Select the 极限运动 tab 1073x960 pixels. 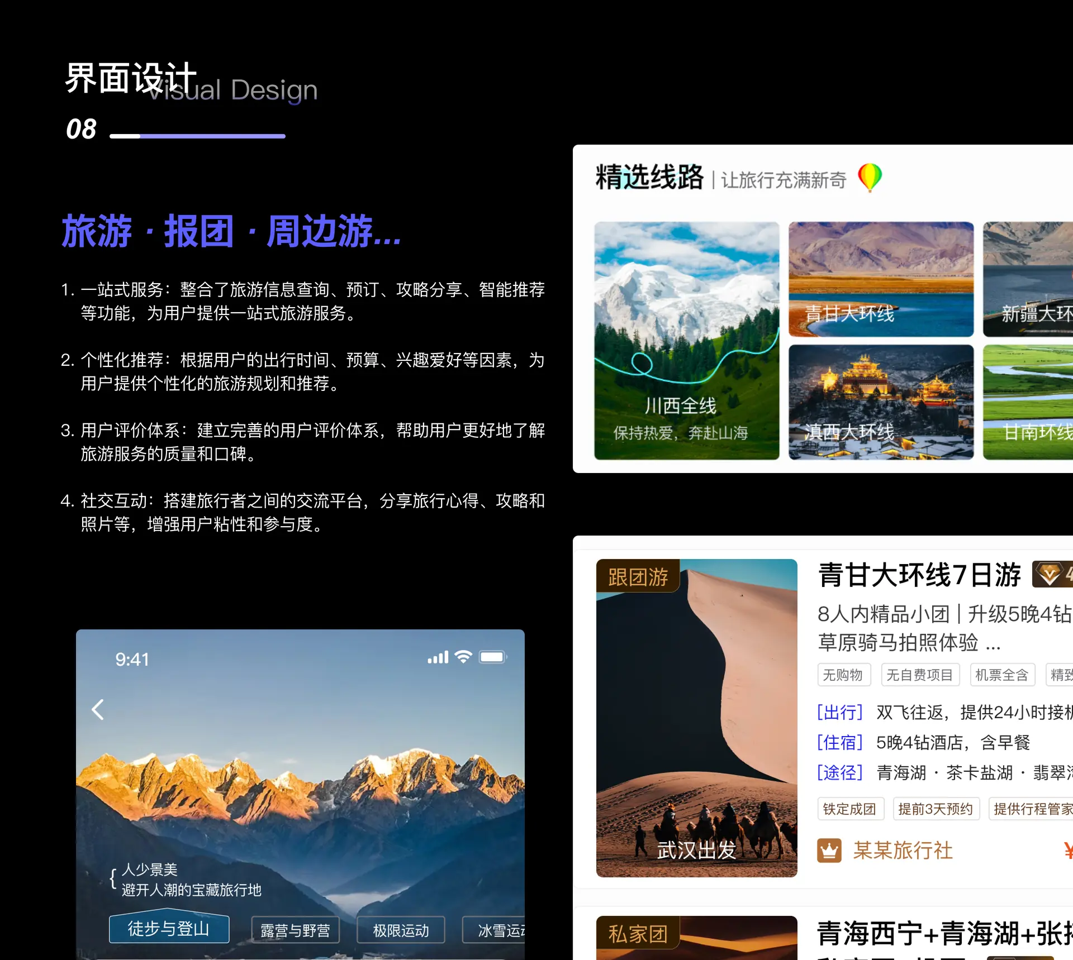point(401,930)
